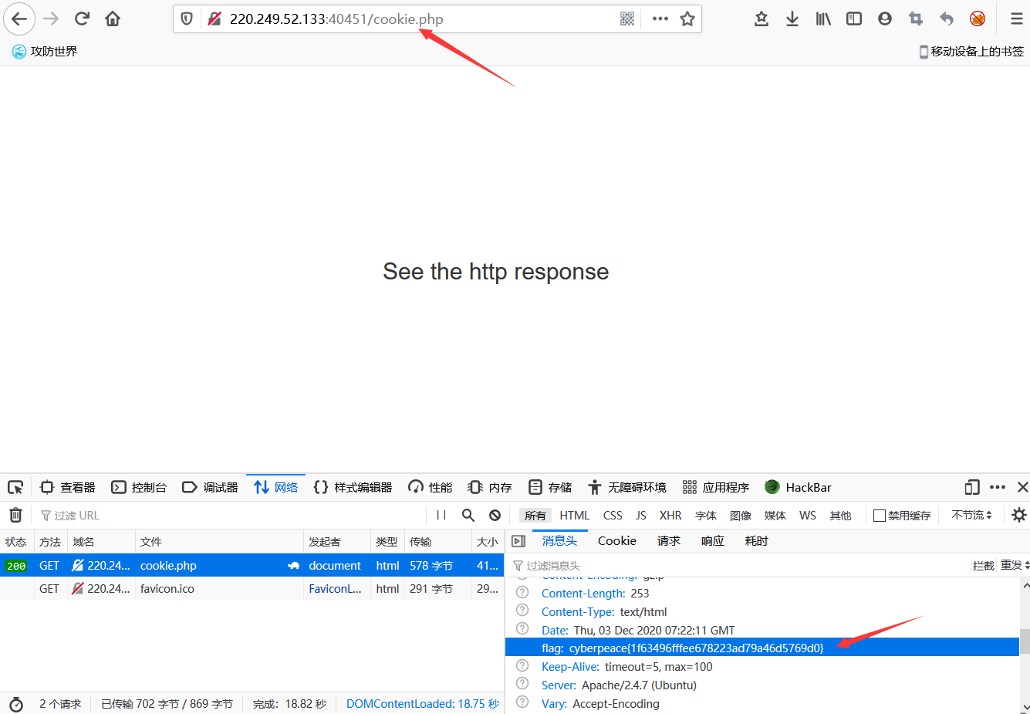Viewport: 1030px width, 714px height.
Task: Clear network log with trash icon
Action: point(15,515)
